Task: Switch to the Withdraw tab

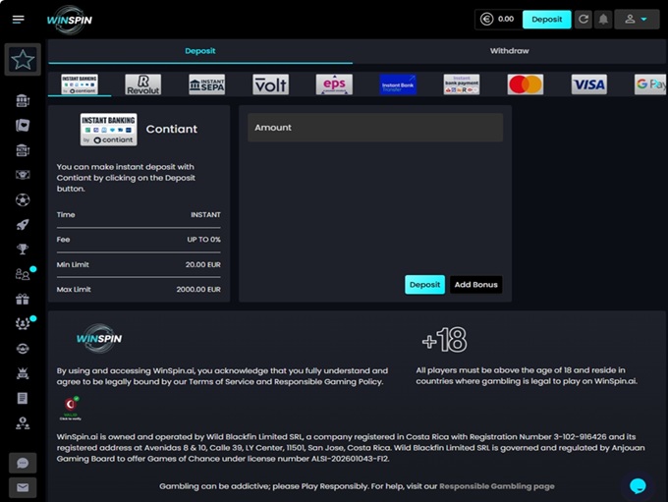Action: click(509, 51)
